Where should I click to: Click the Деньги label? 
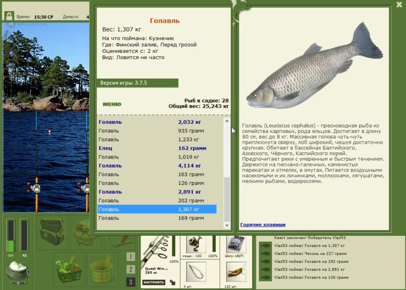tap(71, 17)
